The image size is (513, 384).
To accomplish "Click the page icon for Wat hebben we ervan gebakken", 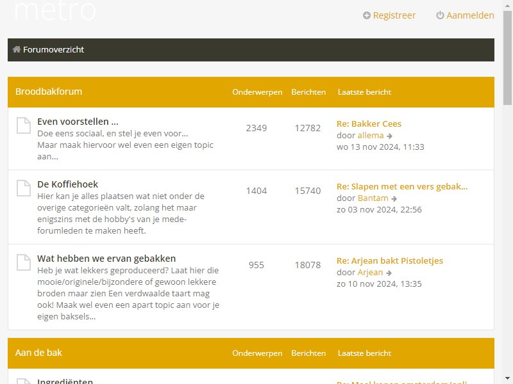I will pyautogui.click(x=24, y=262).
